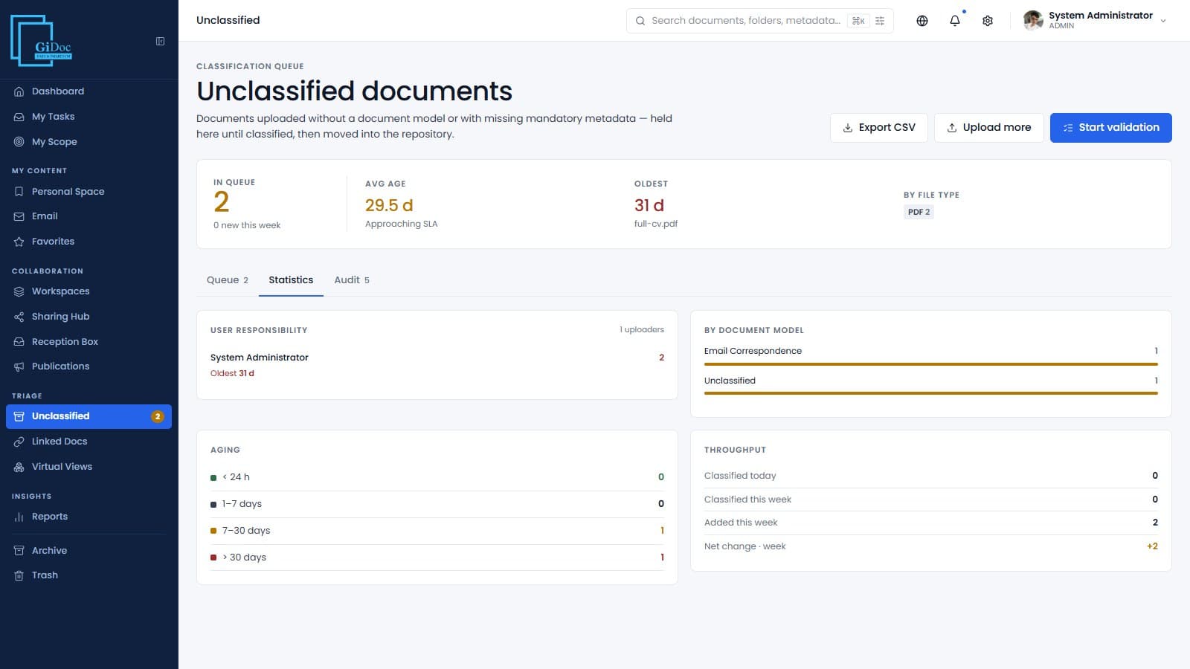
Task: Click the System Administrator avatar
Action: click(1033, 21)
